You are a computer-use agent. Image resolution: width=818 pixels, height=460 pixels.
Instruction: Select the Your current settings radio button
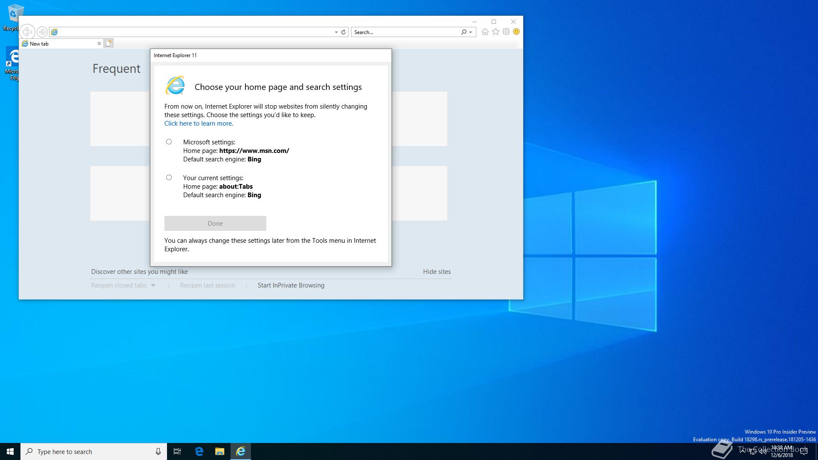169,178
